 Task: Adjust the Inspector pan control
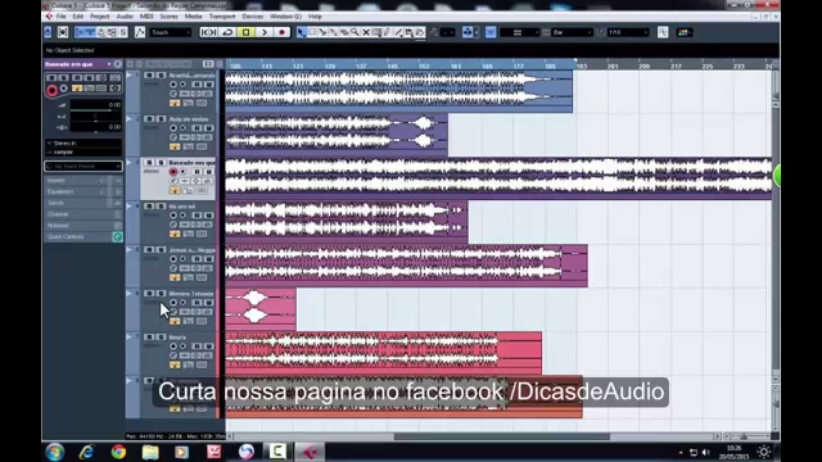[95, 117]
